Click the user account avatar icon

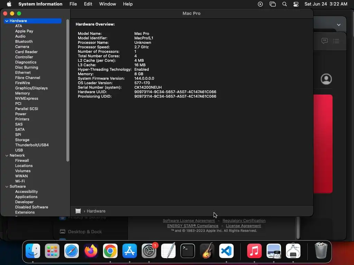pyautogui.click(x=326, y=79)
